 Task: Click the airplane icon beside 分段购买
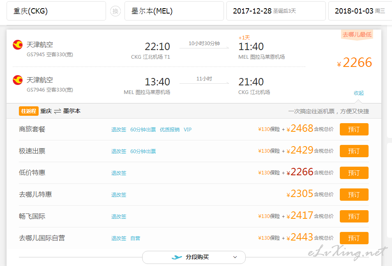click(x=177, y=257)
